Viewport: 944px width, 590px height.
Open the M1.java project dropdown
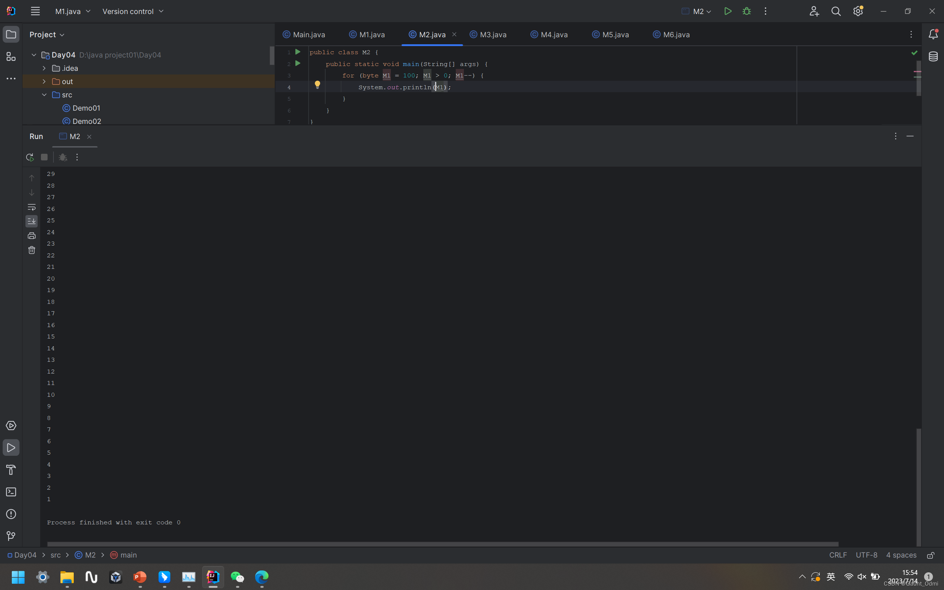click(73, 11)
